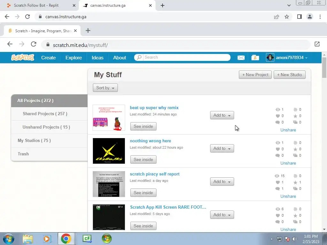Click the page vertical scrollbar thumb

[324, 68]
